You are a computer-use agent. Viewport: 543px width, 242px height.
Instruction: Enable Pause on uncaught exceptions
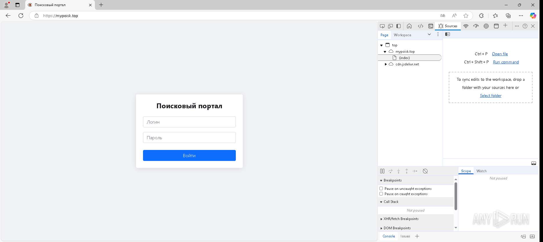[x=381, y=188]
